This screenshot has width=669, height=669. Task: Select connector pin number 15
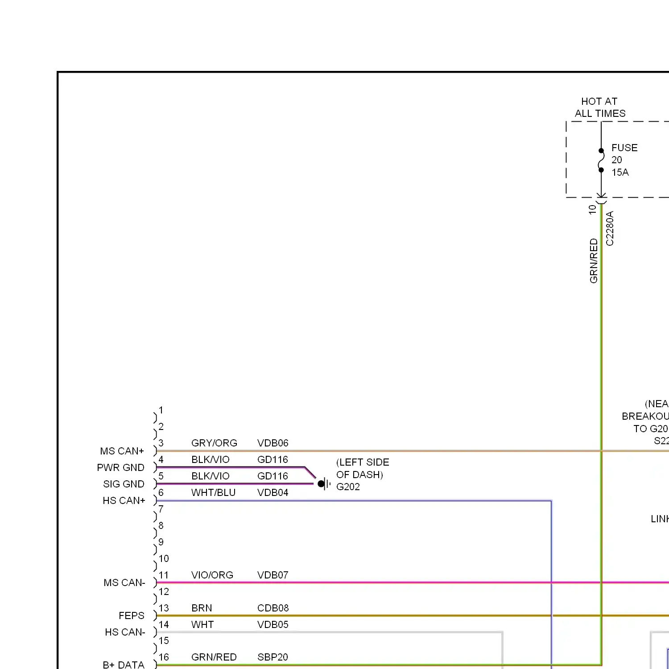[x=164, y=640]
